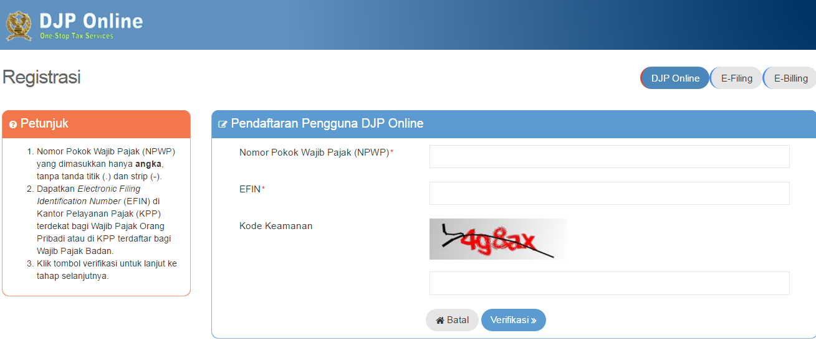Click the Registrasi page heading
Screen dimensions: 816x353
[x=42, y=77]
